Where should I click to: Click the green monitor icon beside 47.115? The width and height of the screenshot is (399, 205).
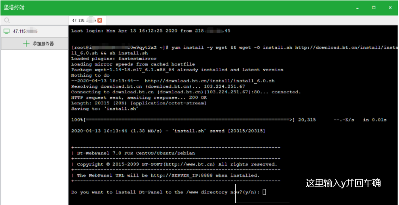[x=6, y=31]
